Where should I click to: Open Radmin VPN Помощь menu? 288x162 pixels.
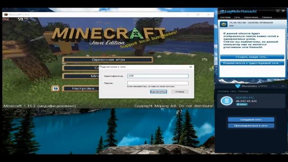click(x=243, y=91)
